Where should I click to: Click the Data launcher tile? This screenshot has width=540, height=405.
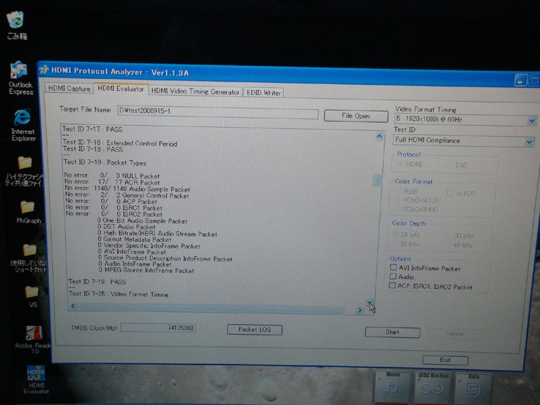point(473,388)
